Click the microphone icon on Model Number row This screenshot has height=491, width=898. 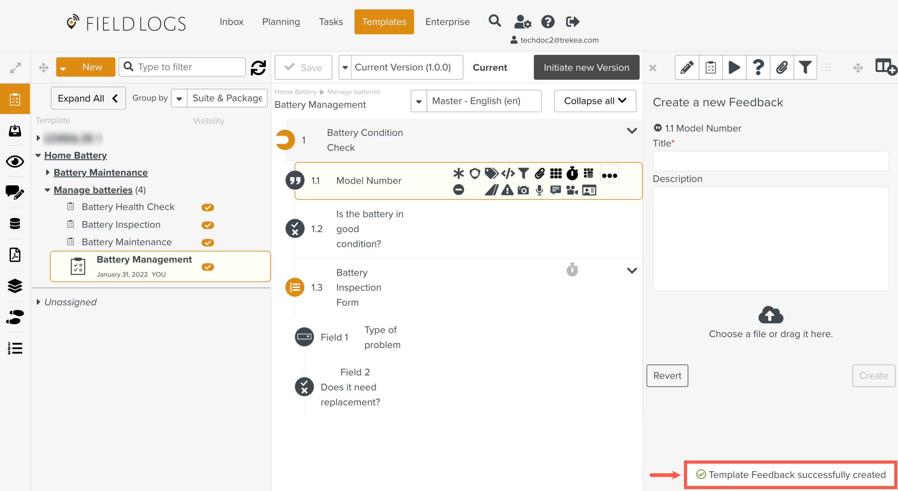(539, 190)
